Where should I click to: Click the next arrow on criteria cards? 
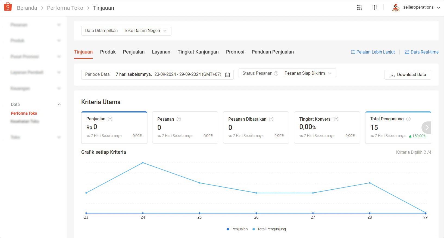click(427, 127)
